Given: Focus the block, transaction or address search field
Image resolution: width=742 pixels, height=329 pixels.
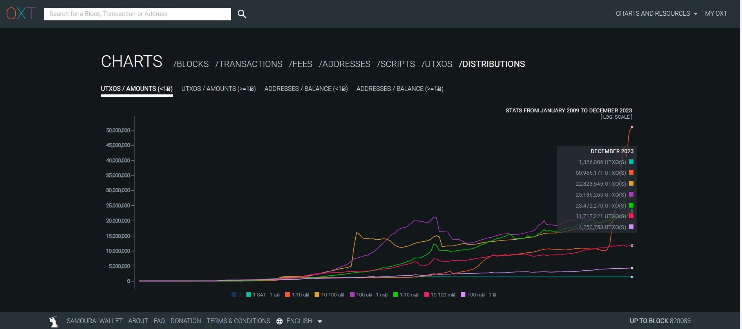Looking at the screenshot, I should pos(137,14).
